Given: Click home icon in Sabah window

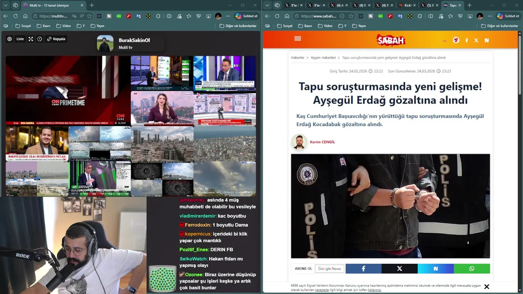Looking at the screenshot, I should point(287,16).
